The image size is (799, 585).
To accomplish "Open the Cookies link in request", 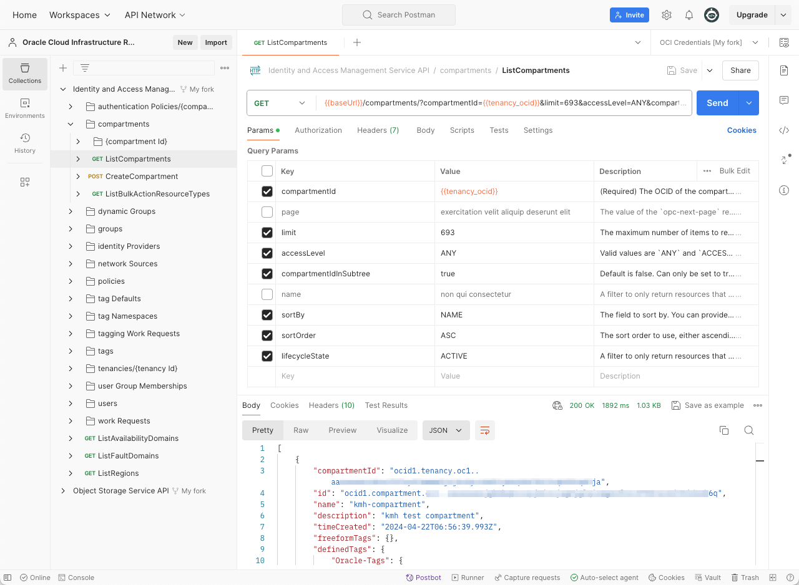I will coord(742,130).
